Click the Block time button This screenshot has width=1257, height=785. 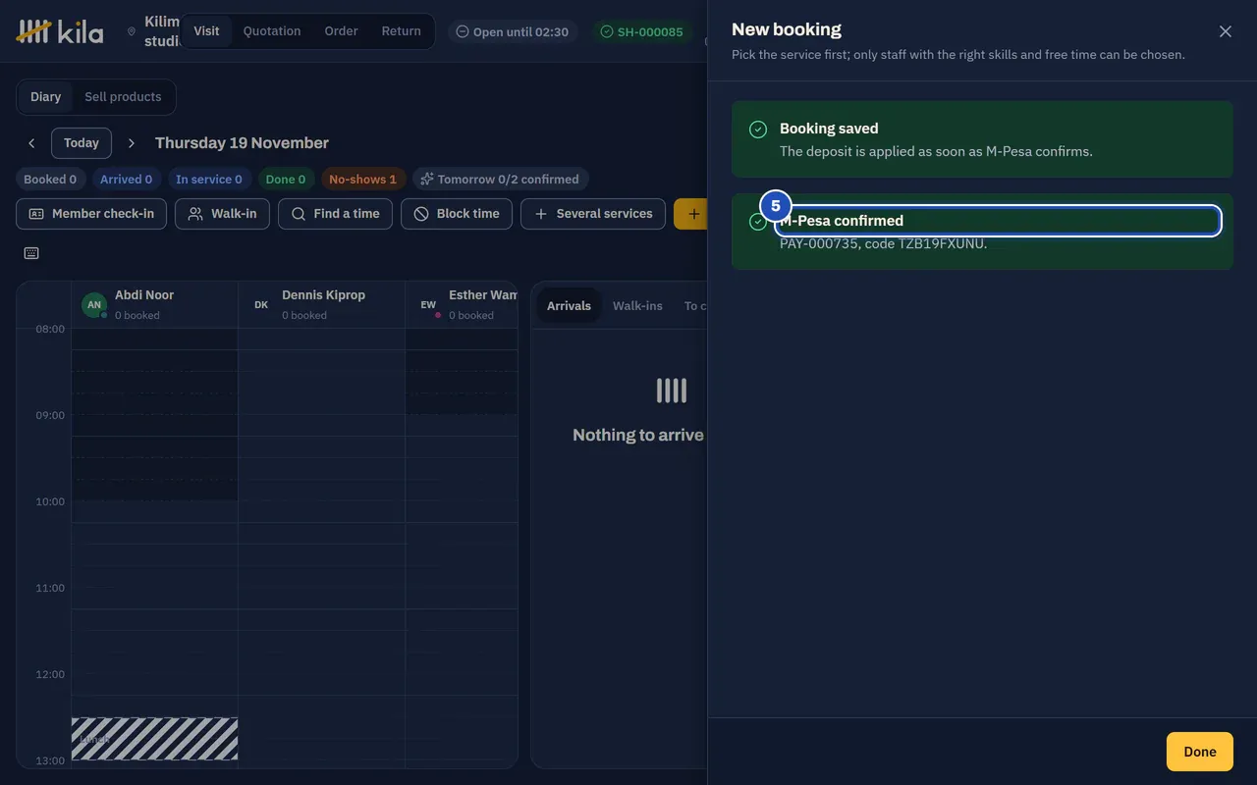(x=457, y=214)
